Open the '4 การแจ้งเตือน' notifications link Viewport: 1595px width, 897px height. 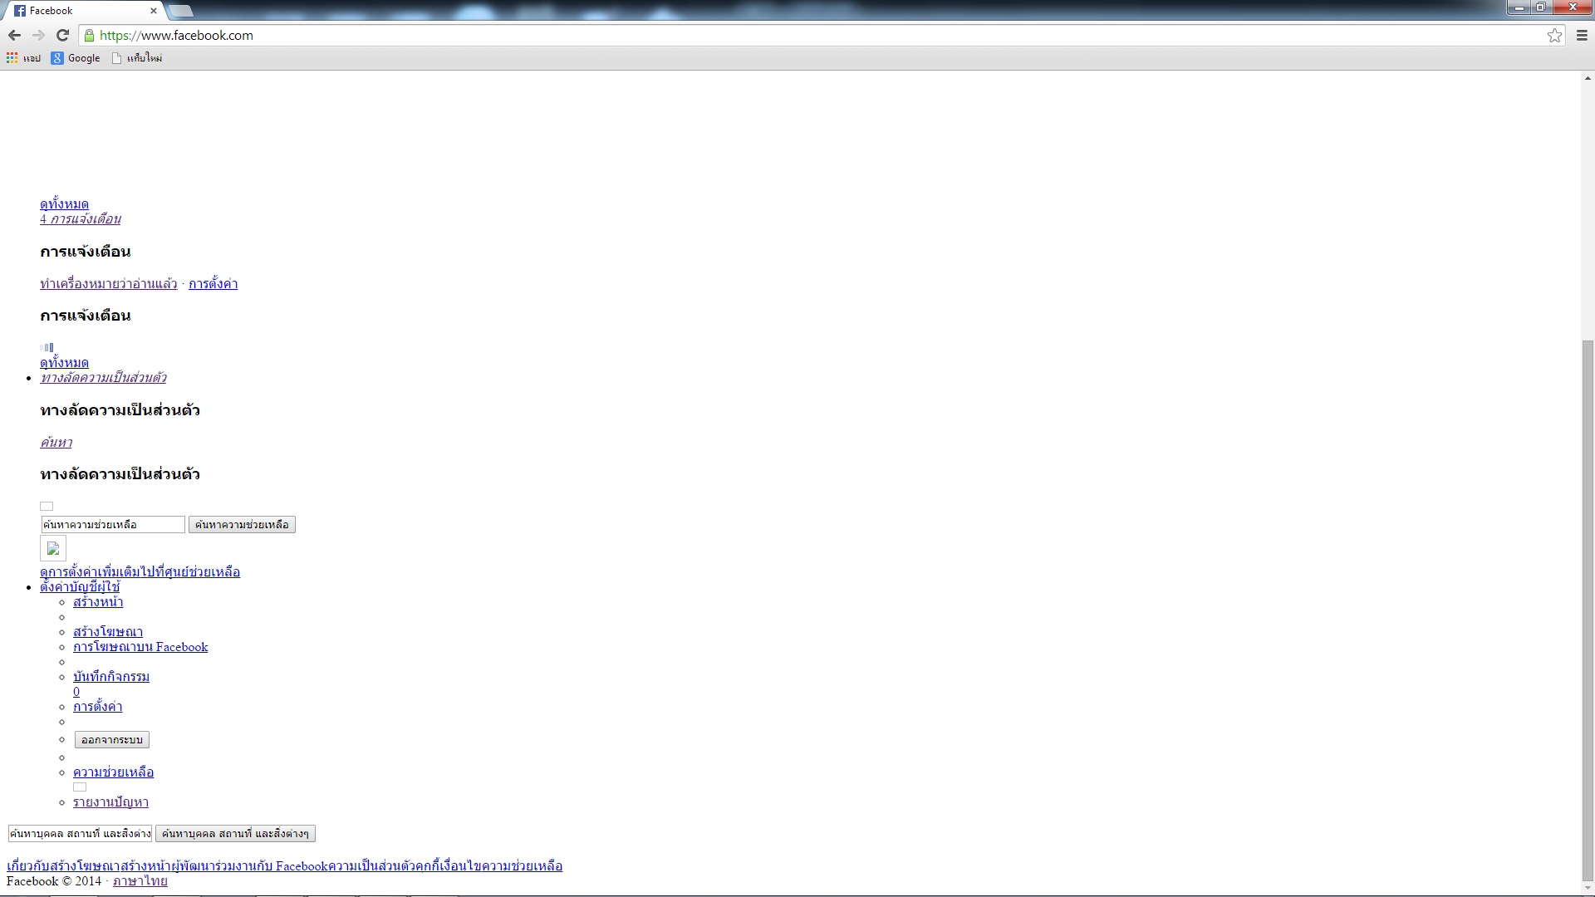(x=81, y=219)
